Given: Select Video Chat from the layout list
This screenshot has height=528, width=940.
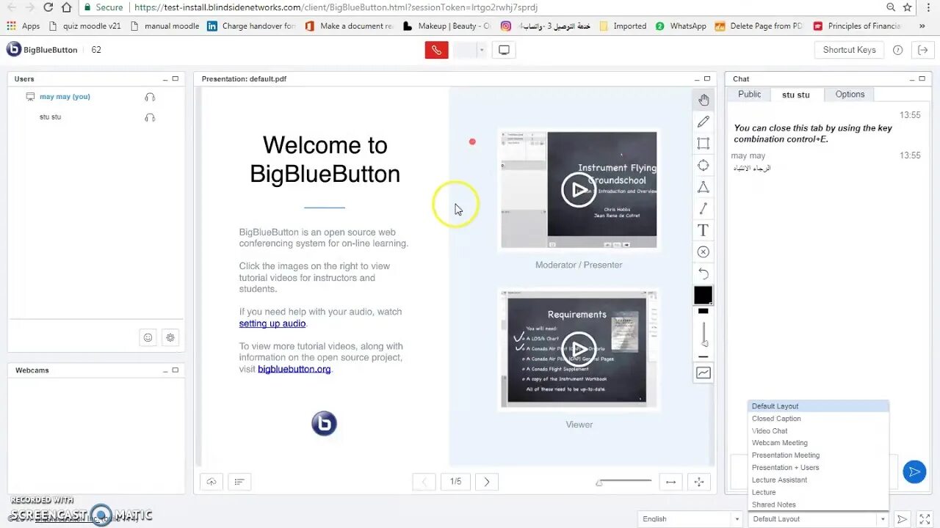Looking at the screenshot, I should [770, 430].
